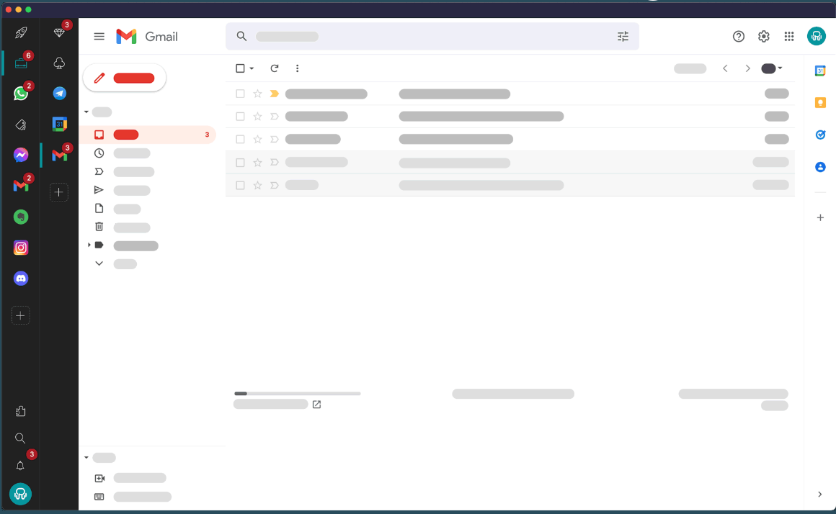836x514 pixels.
Task: Open notifications bell with 3 badge
Action: (20, 466)
